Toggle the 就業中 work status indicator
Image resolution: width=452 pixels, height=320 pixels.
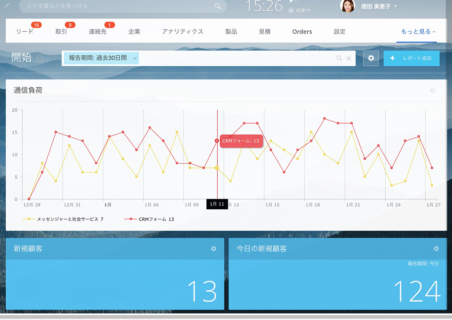[299, 11]
